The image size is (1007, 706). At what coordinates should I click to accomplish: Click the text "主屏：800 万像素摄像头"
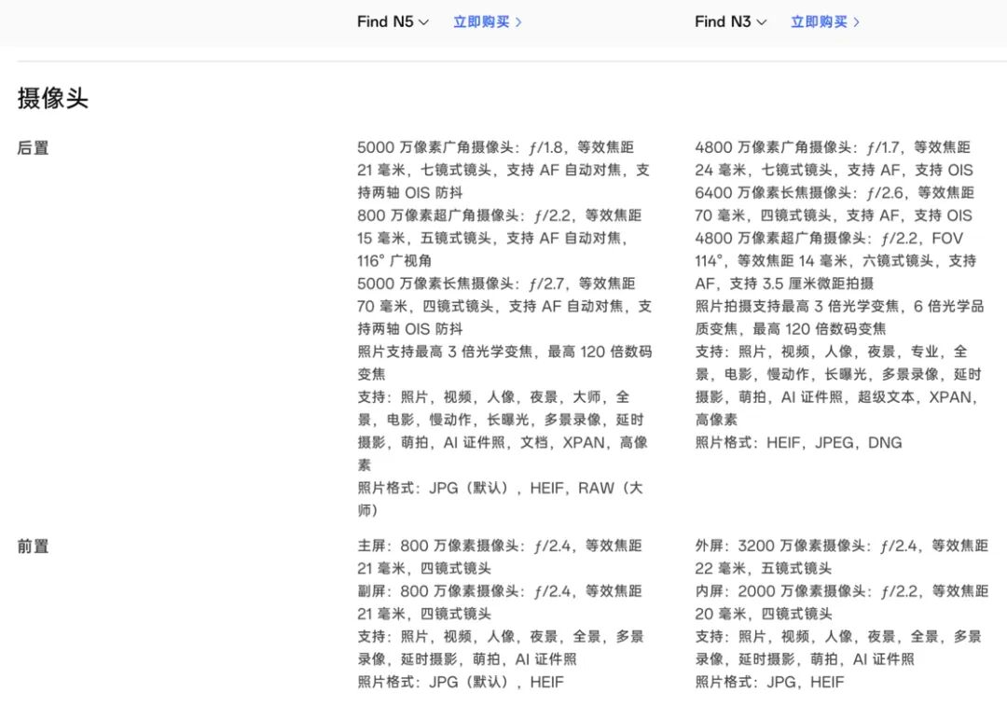click(438, 546)
